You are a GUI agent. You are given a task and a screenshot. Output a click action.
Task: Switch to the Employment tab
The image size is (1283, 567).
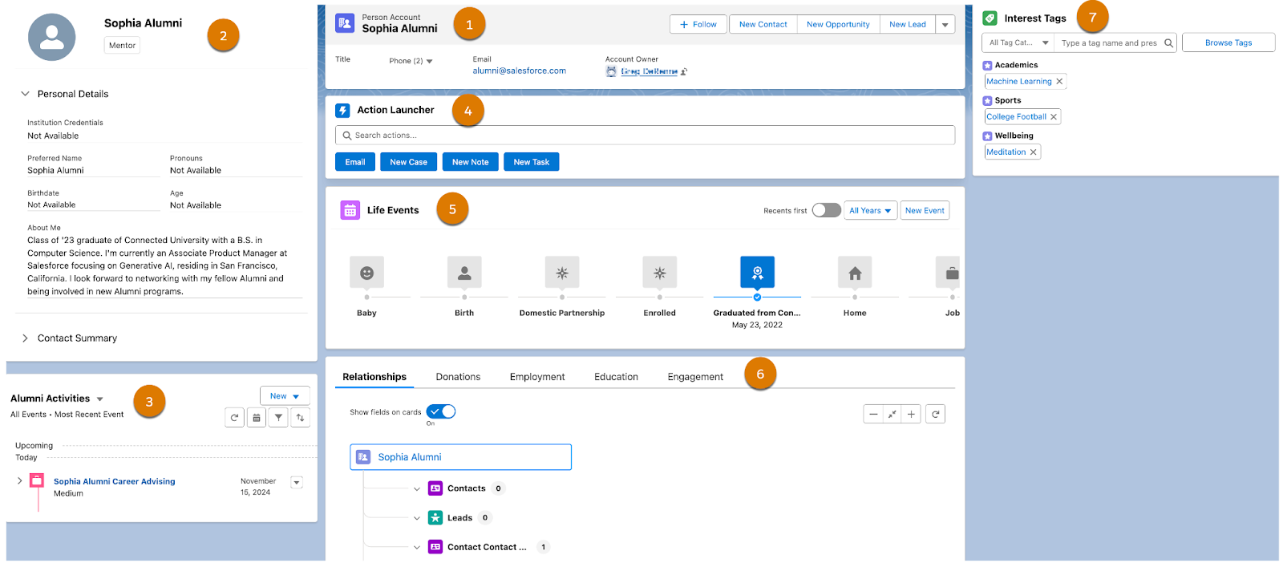(537, 377)
